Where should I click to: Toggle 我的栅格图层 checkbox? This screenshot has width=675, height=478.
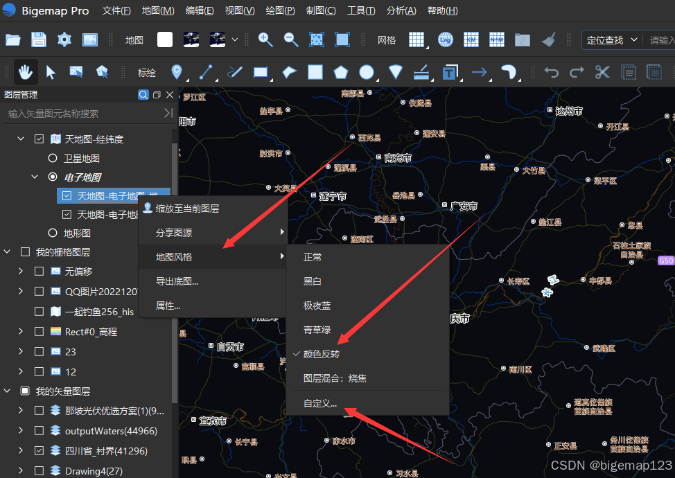25,251
